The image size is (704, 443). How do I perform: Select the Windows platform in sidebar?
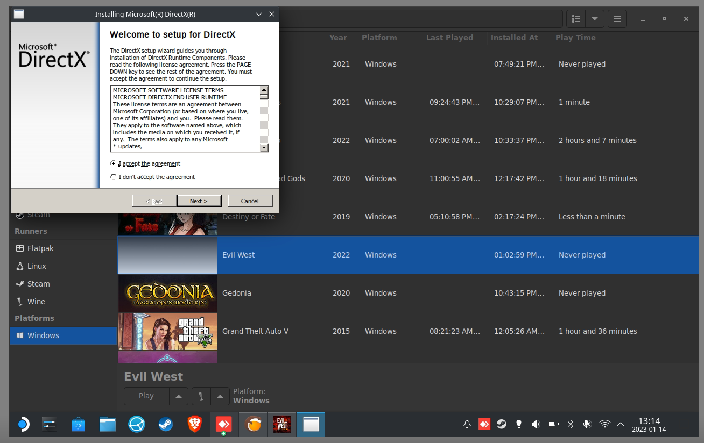pyautogui.click(x=63, y=335)
